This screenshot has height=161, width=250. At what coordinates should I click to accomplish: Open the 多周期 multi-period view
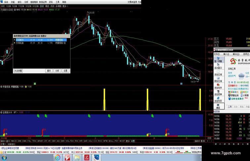(x=58, y=6)
